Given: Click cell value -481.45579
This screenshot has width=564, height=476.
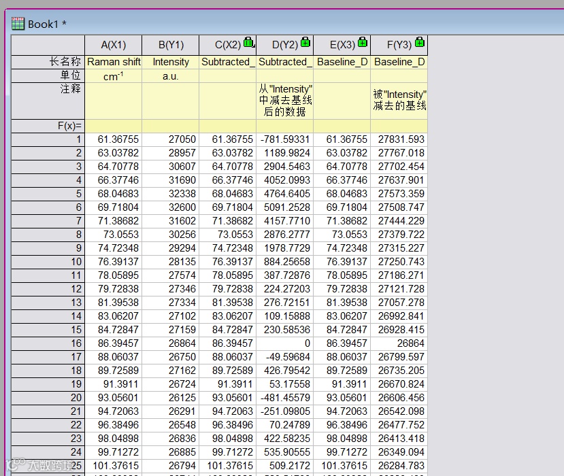Looking at the screenshot, I should tap(285, 398).
